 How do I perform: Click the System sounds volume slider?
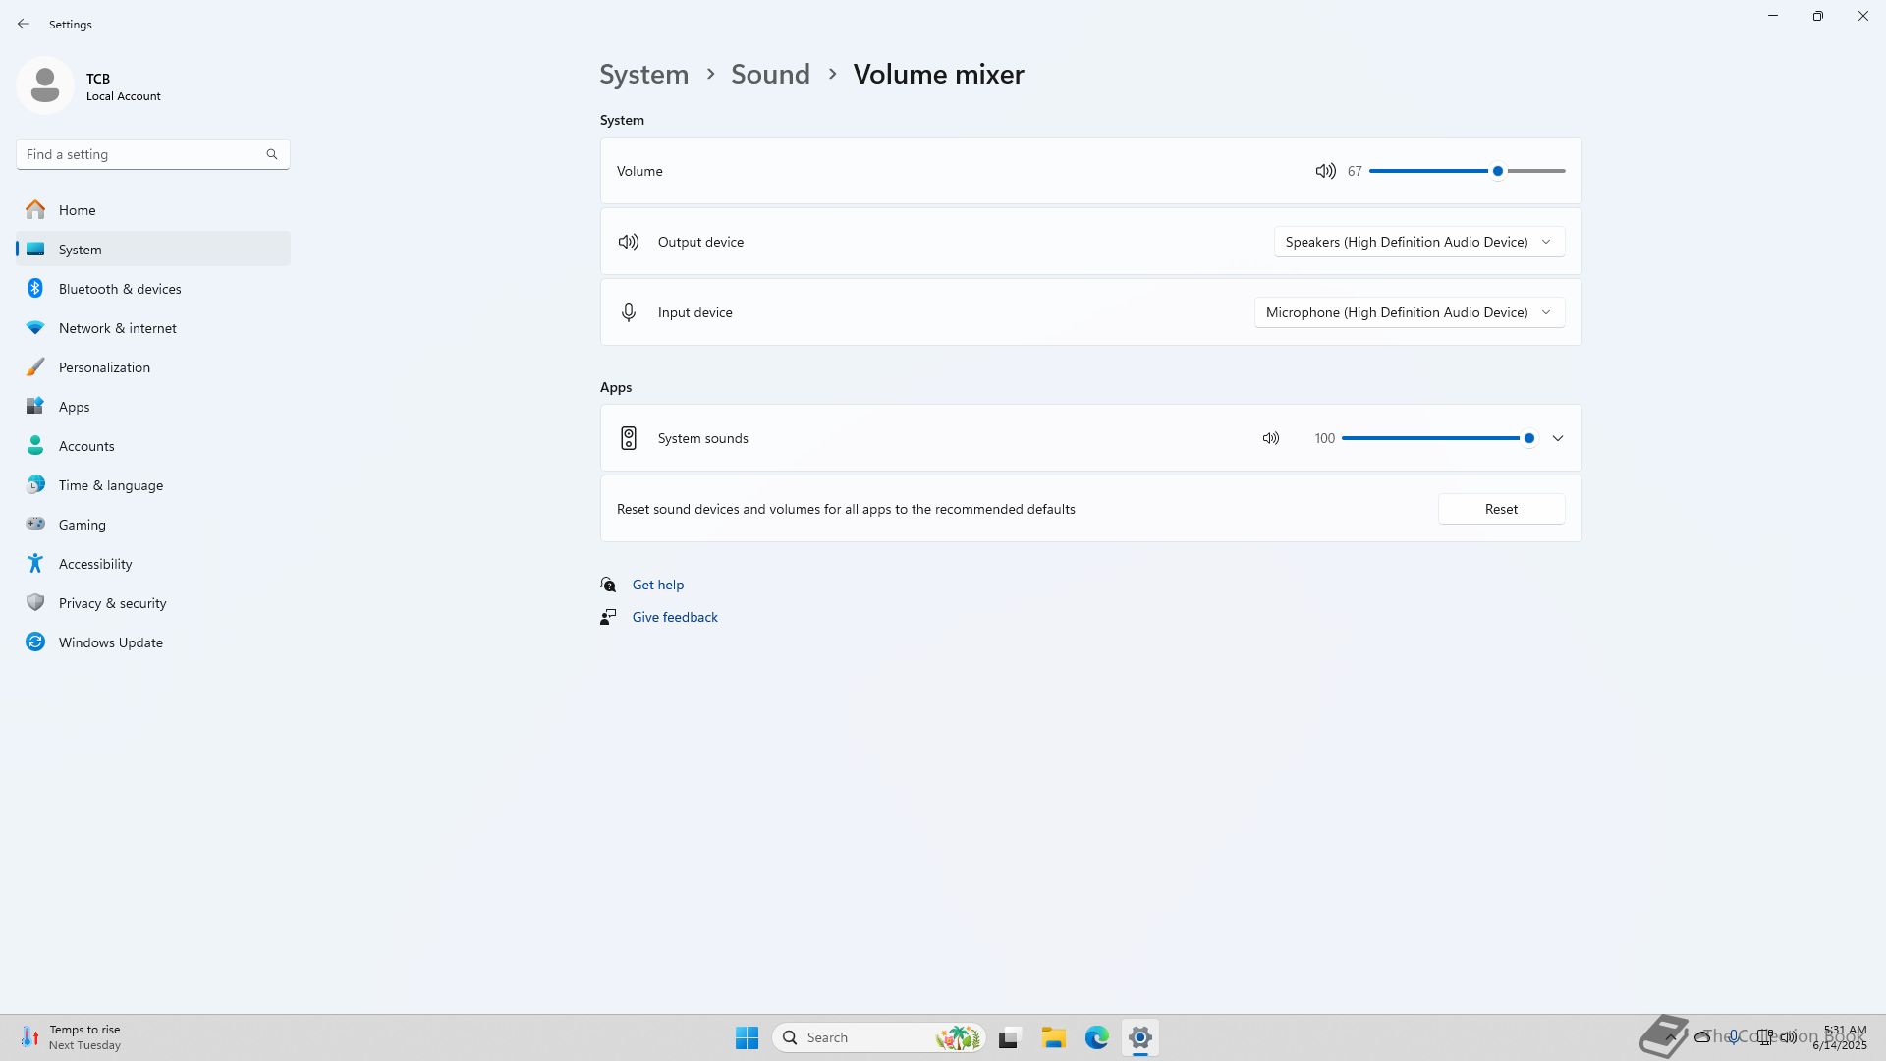point(1434,438)
